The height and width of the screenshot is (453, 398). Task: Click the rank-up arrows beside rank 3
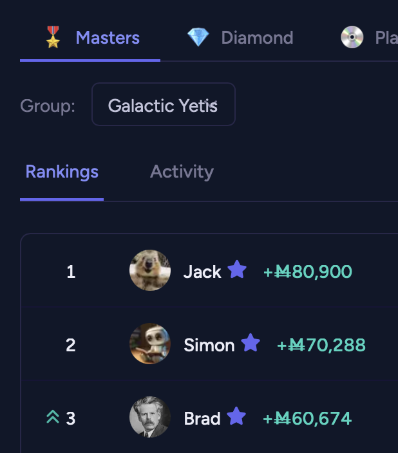coord(53,417)
